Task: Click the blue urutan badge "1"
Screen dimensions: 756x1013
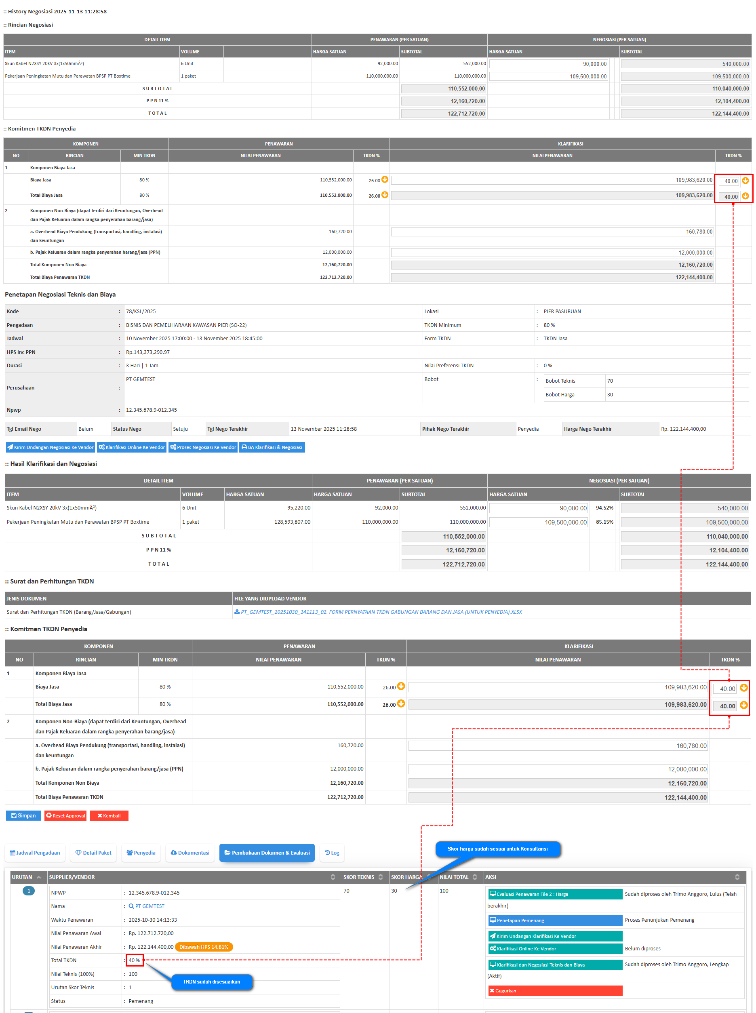Action: 28,891
